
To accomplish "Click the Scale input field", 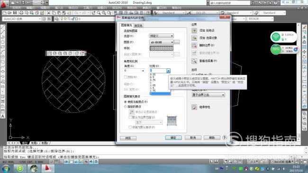I will 158,71.
